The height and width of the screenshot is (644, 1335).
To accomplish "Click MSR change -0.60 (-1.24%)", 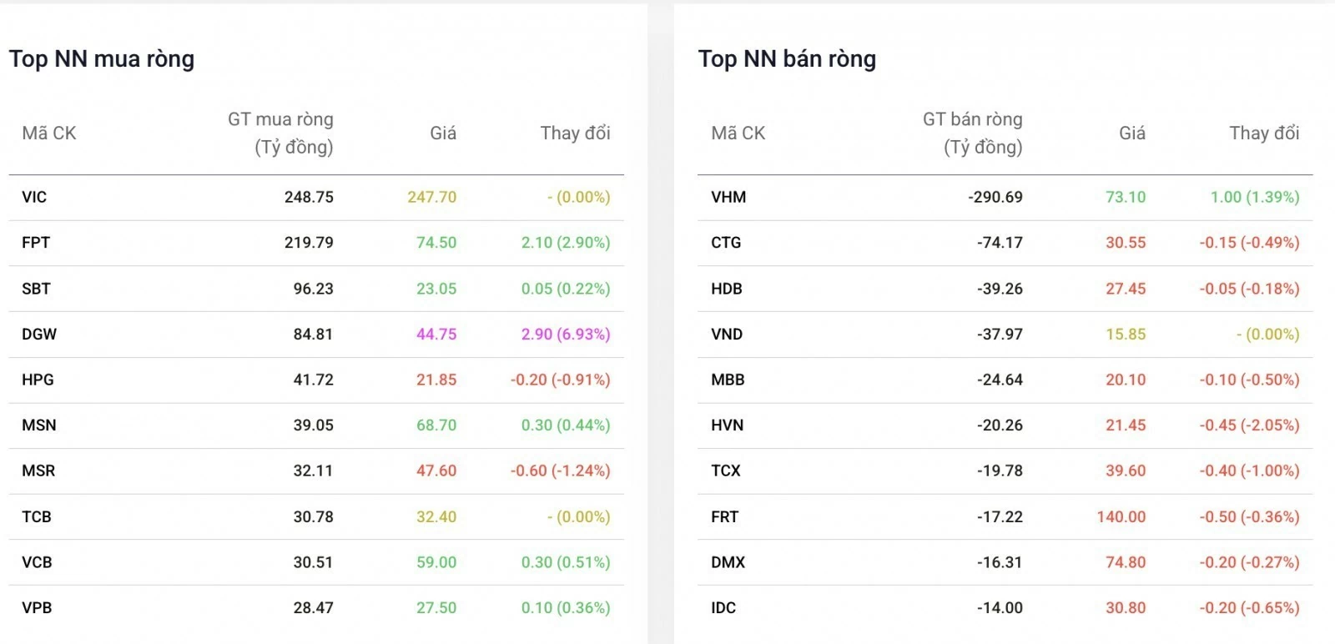I will (560, 470).
